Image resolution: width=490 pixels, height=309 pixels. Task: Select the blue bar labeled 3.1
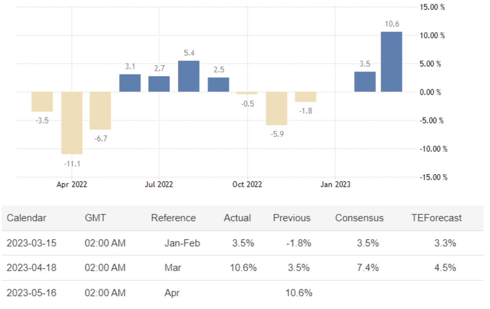pos(130,83)
